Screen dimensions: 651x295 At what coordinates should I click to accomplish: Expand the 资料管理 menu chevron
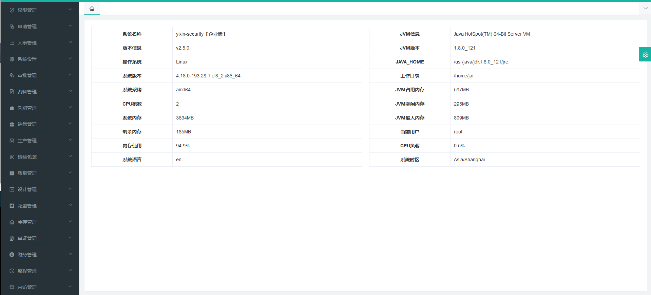pyautogui.click(x=70, y=91)
